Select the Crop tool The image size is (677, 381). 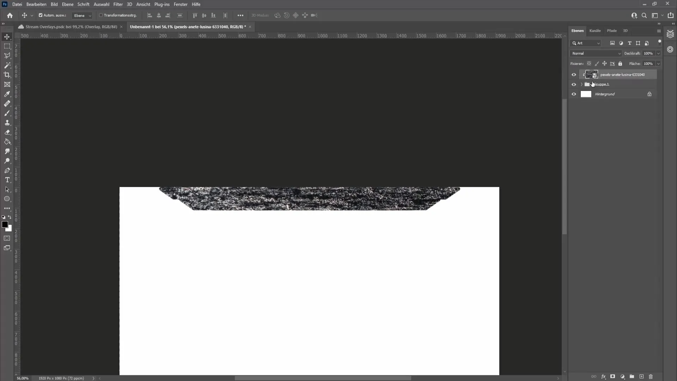pos(7,74)
